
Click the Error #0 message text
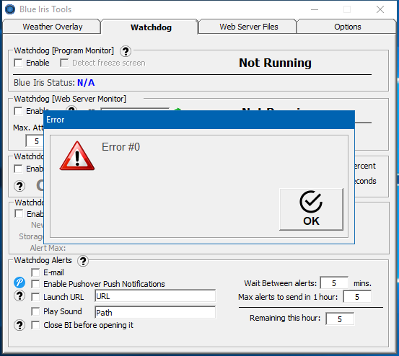click(x=121, y=147)
